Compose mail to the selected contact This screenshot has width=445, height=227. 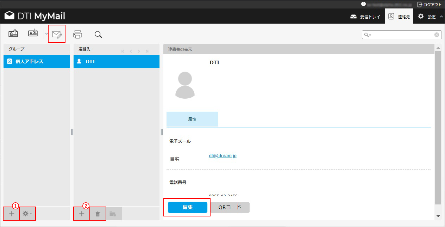[x=57, y=34]
